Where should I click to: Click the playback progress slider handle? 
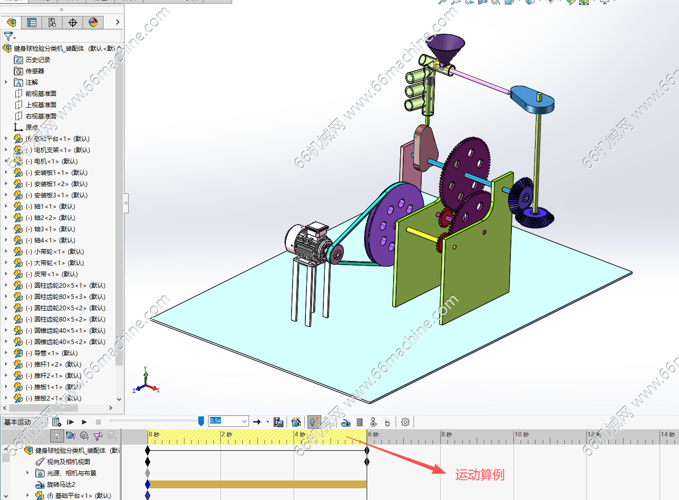[201, 421]
